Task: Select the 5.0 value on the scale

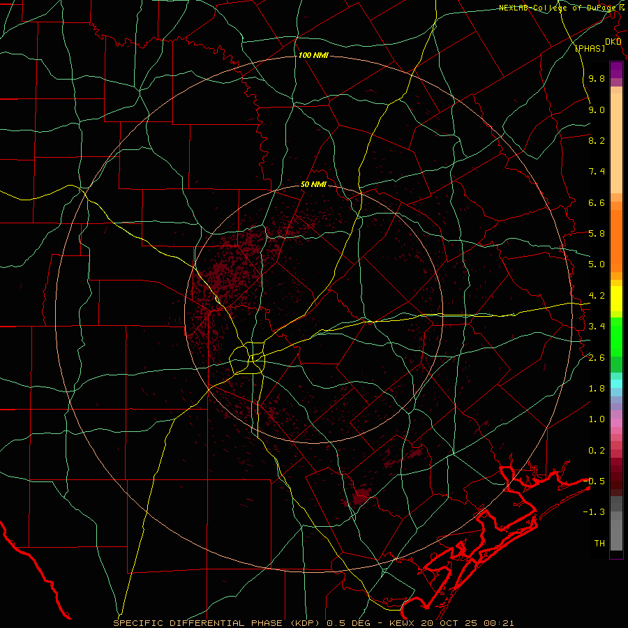Action: pos(597,264)
